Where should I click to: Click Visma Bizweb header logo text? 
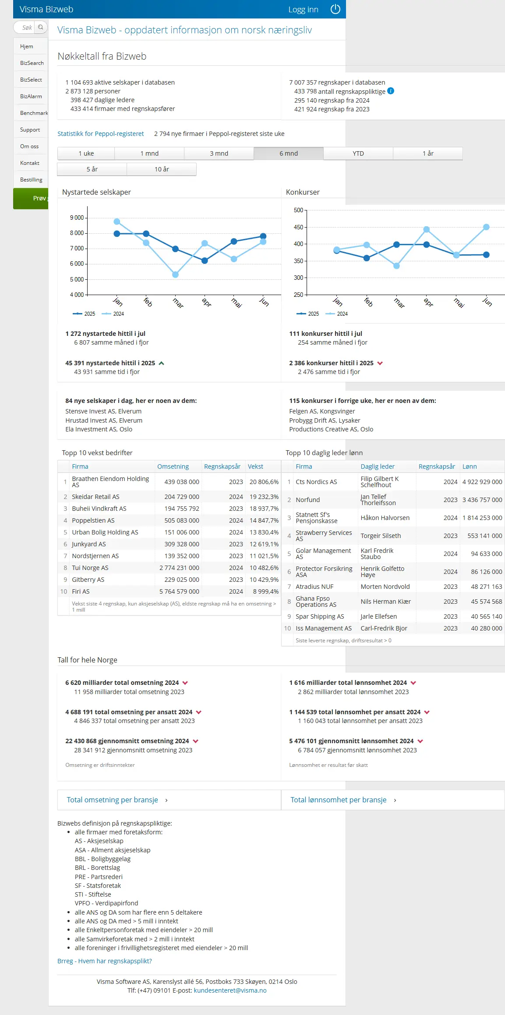coord(46,9)
